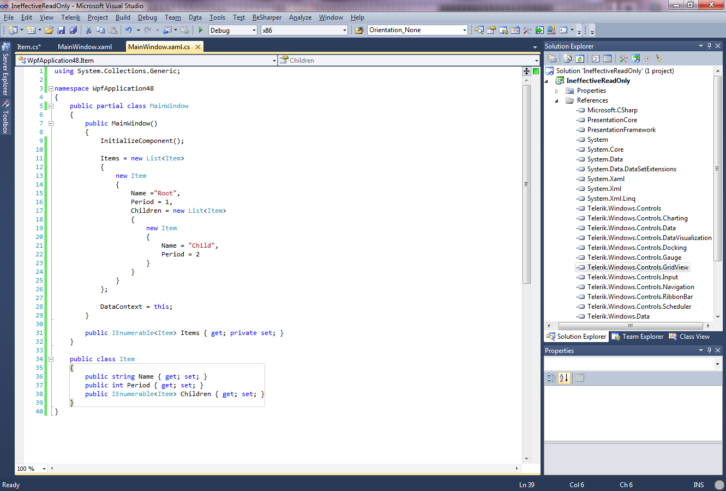Switch to the MainWindow.xaml tab
Viewport: 726px width, 491px height.
[85, 47]
